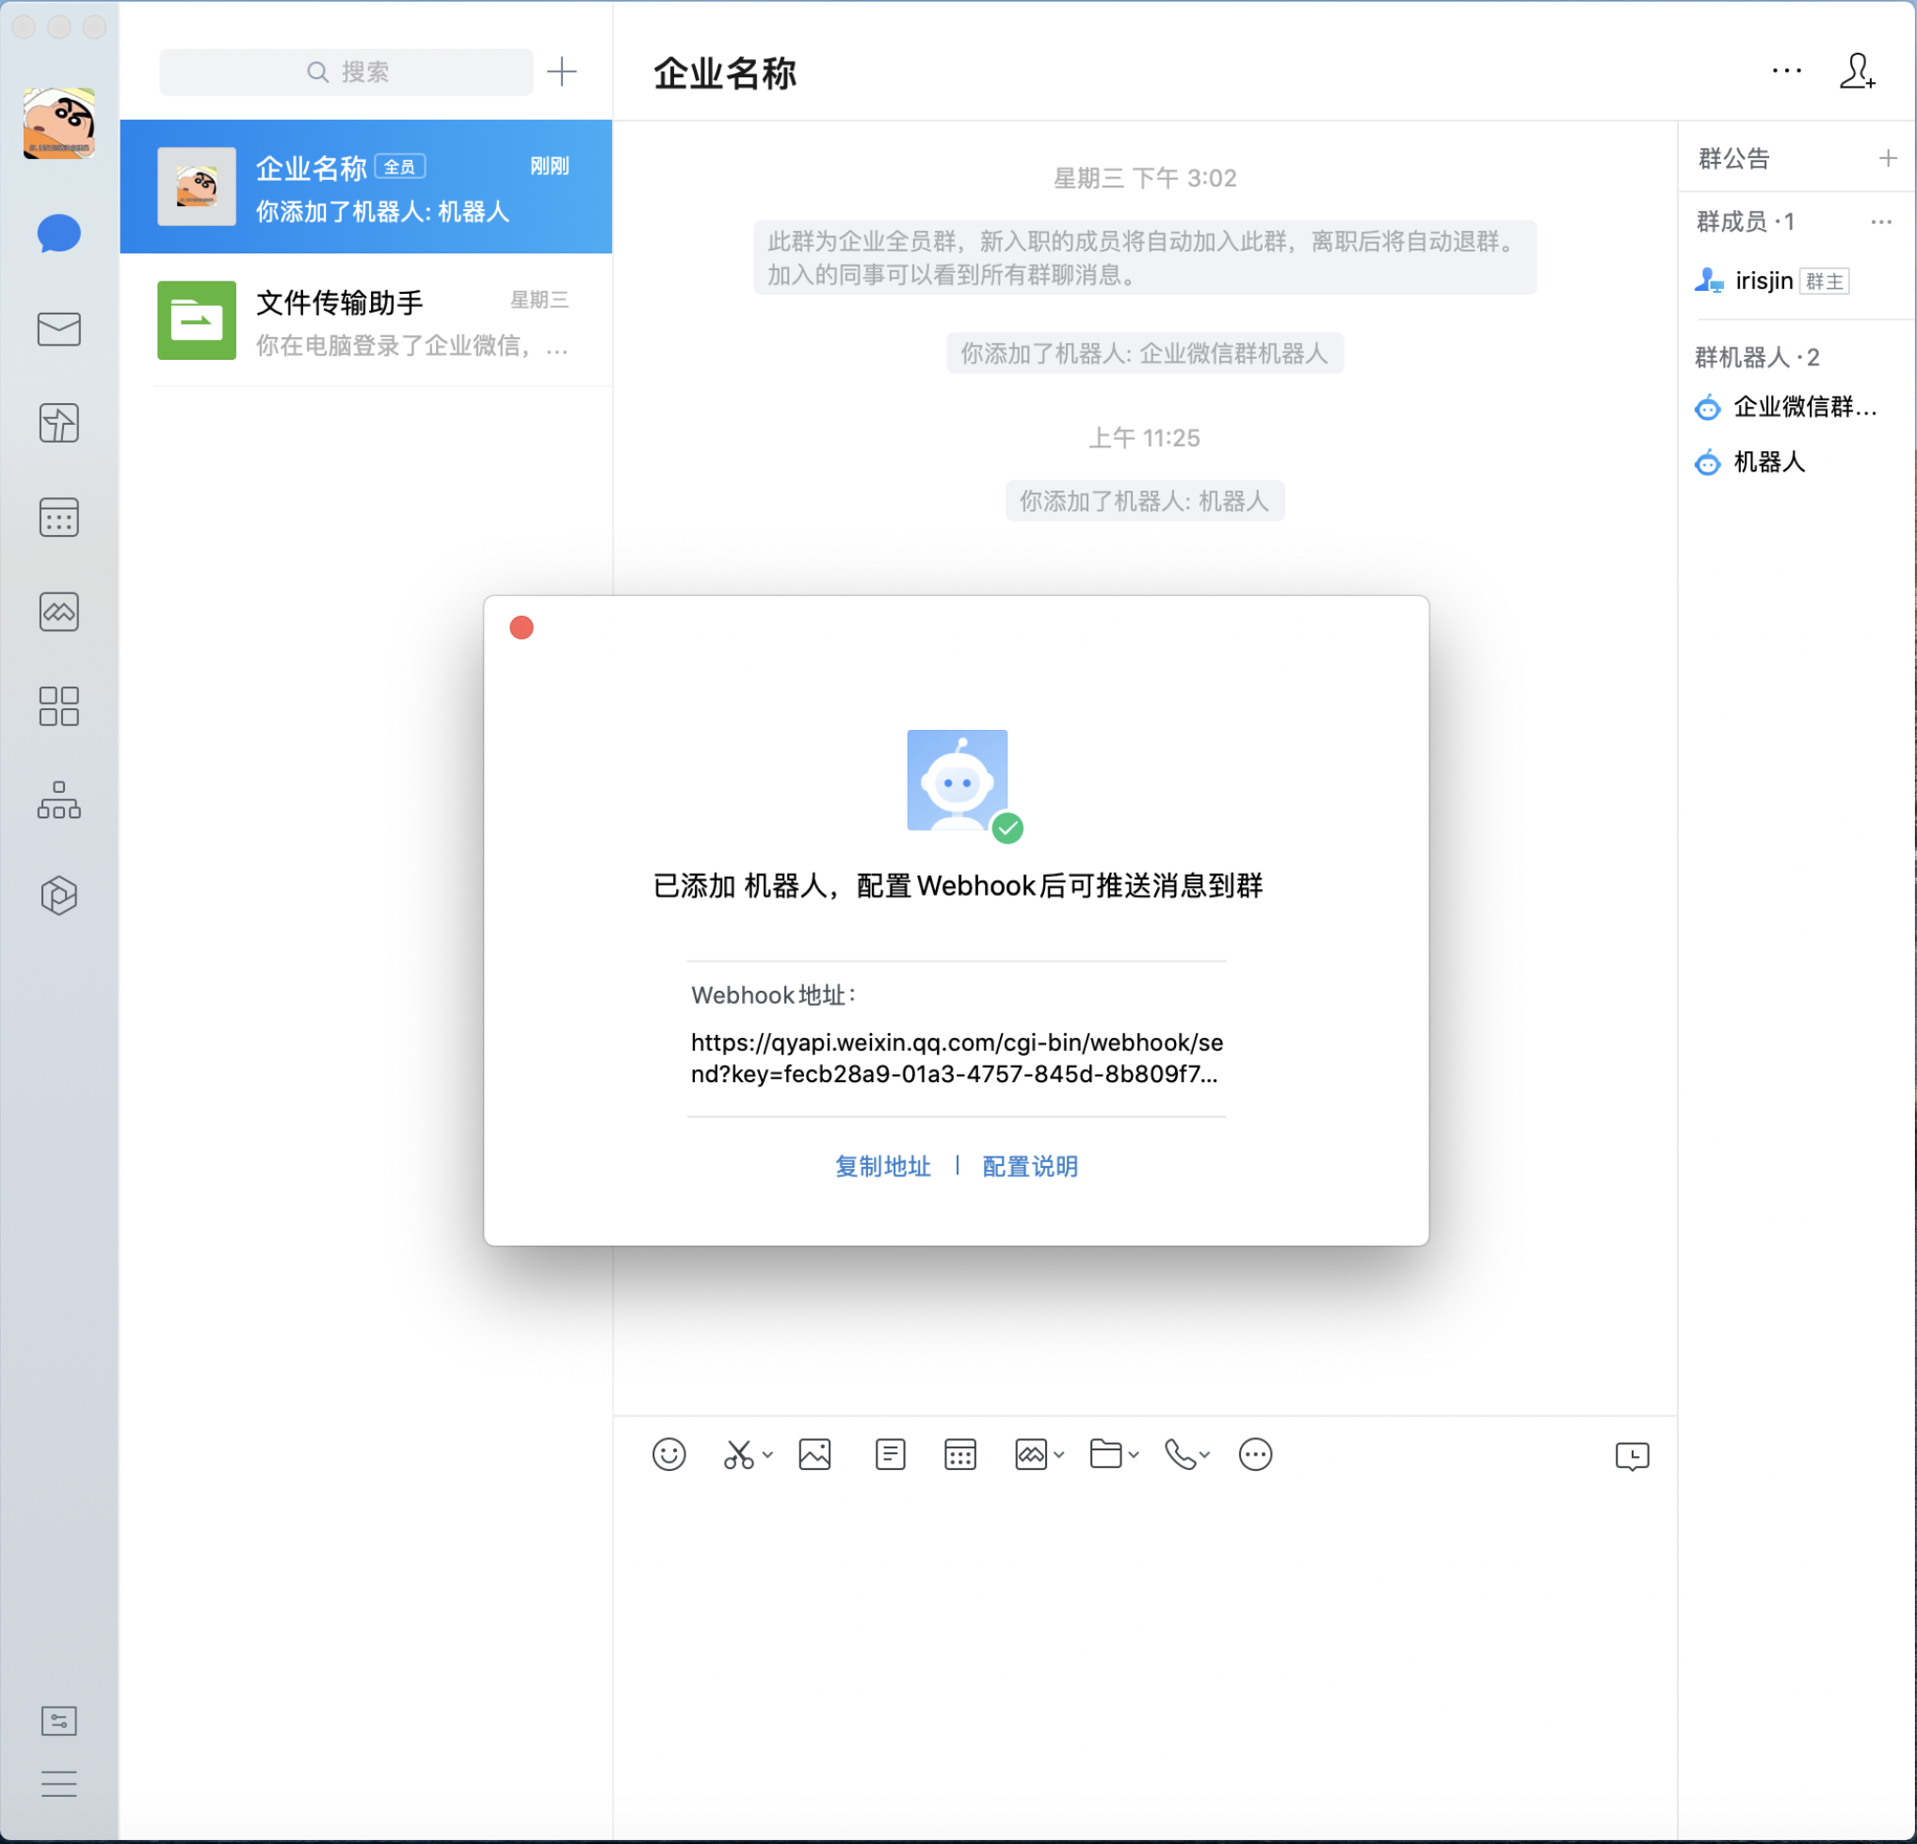Close the webhook dialog with red button
Image resolution: width=1917 pixels, height=1844 pixels.
(x=522, y=627)
